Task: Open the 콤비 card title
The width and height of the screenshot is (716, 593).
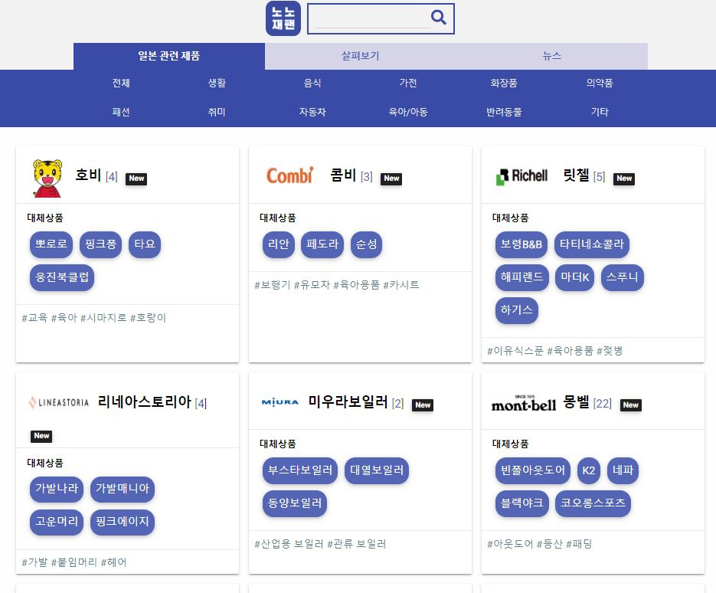Action: pyautogui.click(x=343, y=175)
